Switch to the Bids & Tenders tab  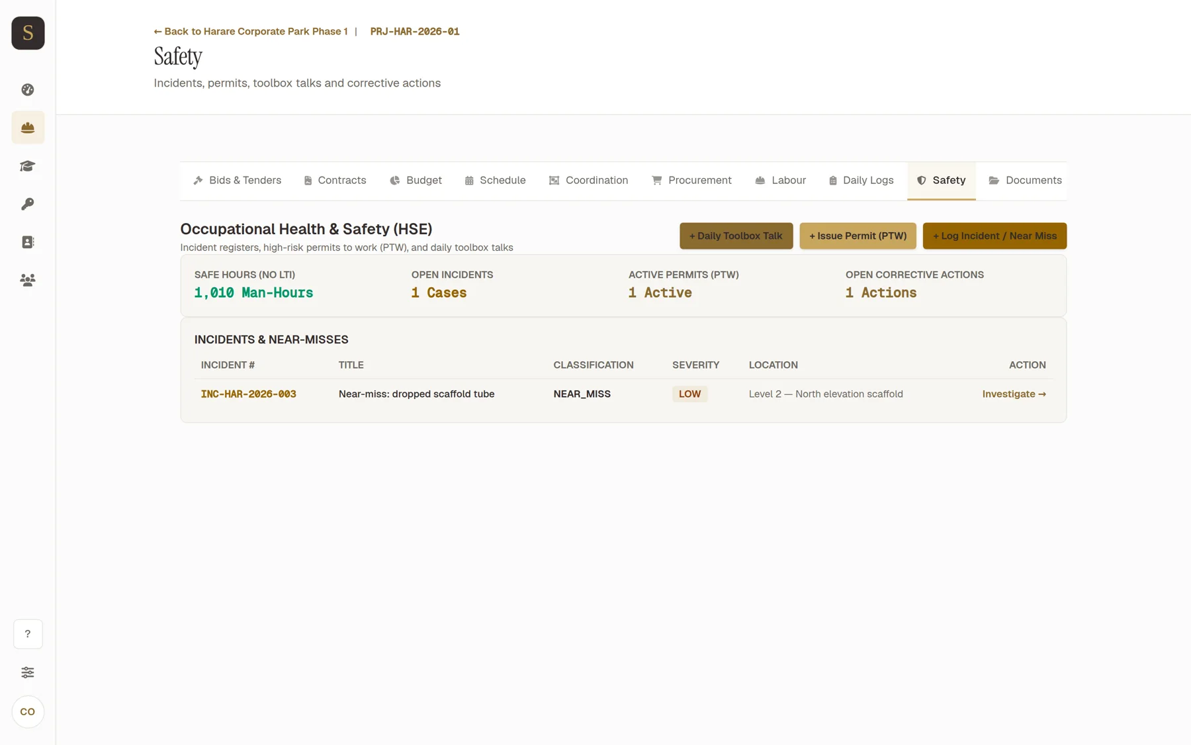(x=238, y=181)
